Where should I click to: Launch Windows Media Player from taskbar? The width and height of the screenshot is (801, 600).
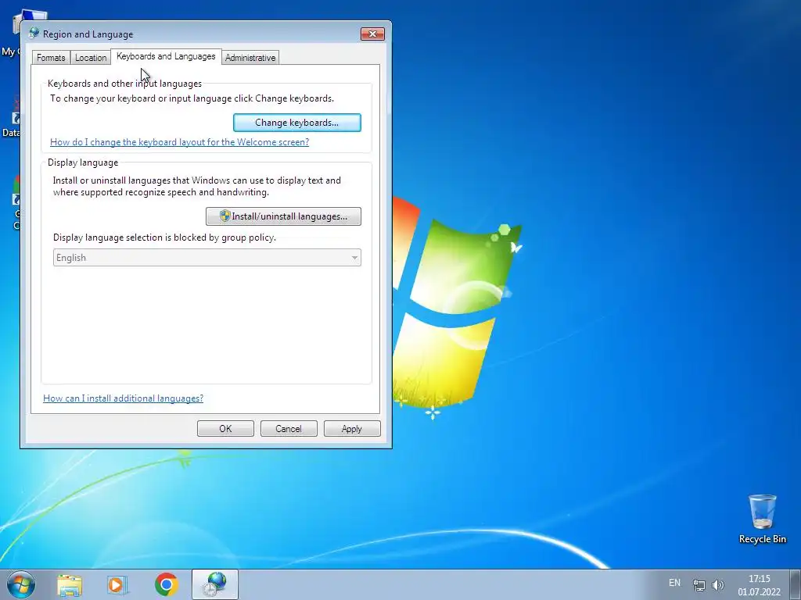(117, 584)
